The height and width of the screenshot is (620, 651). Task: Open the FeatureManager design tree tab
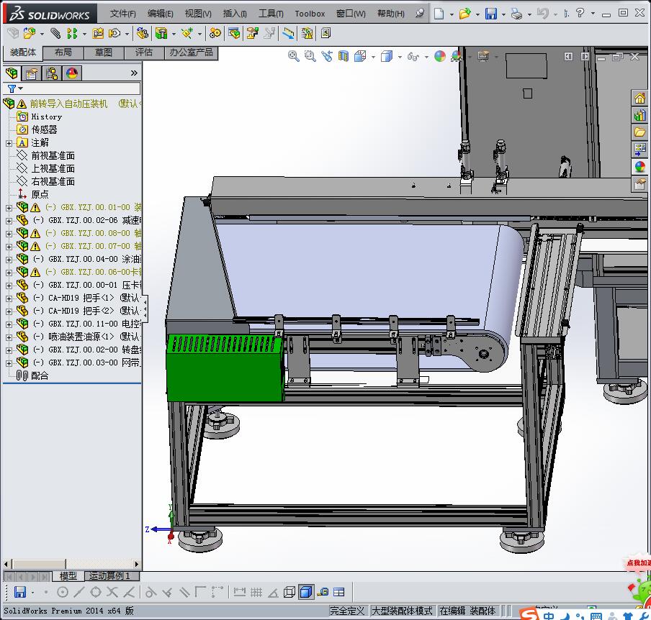pos(12,73)
